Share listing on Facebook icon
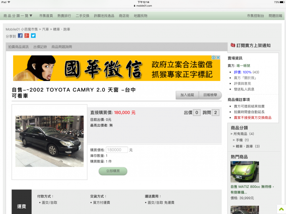The image size is (286, 214). point(20,36)
